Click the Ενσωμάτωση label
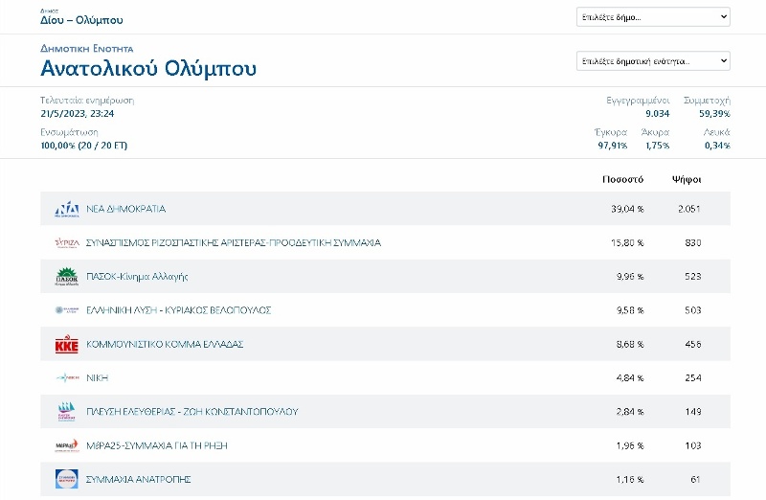This screenshot has width=766, height=500. [x=69, y=132]
